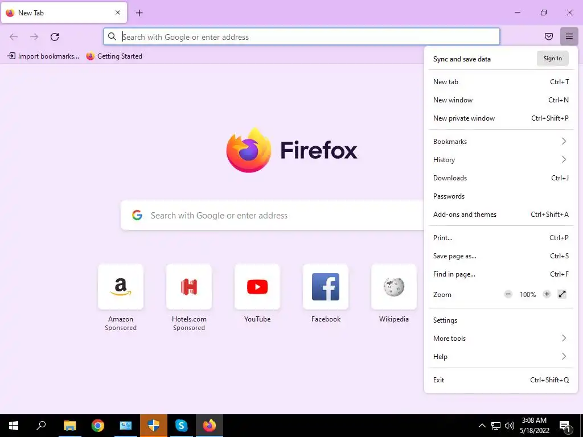Select the New Tab tab

coord(64,13)
